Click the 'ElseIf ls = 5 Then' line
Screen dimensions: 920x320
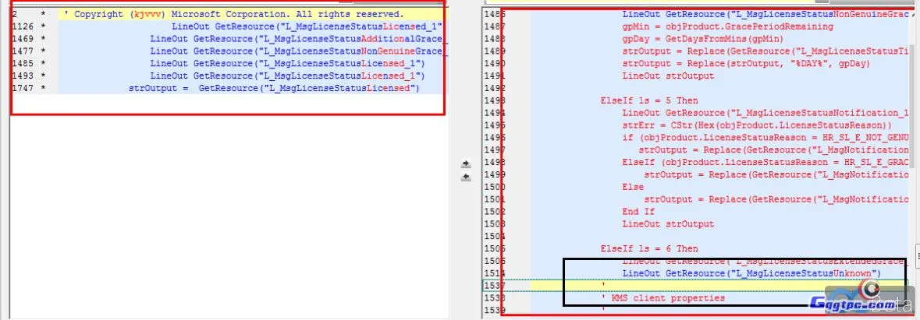click(649, 100)
